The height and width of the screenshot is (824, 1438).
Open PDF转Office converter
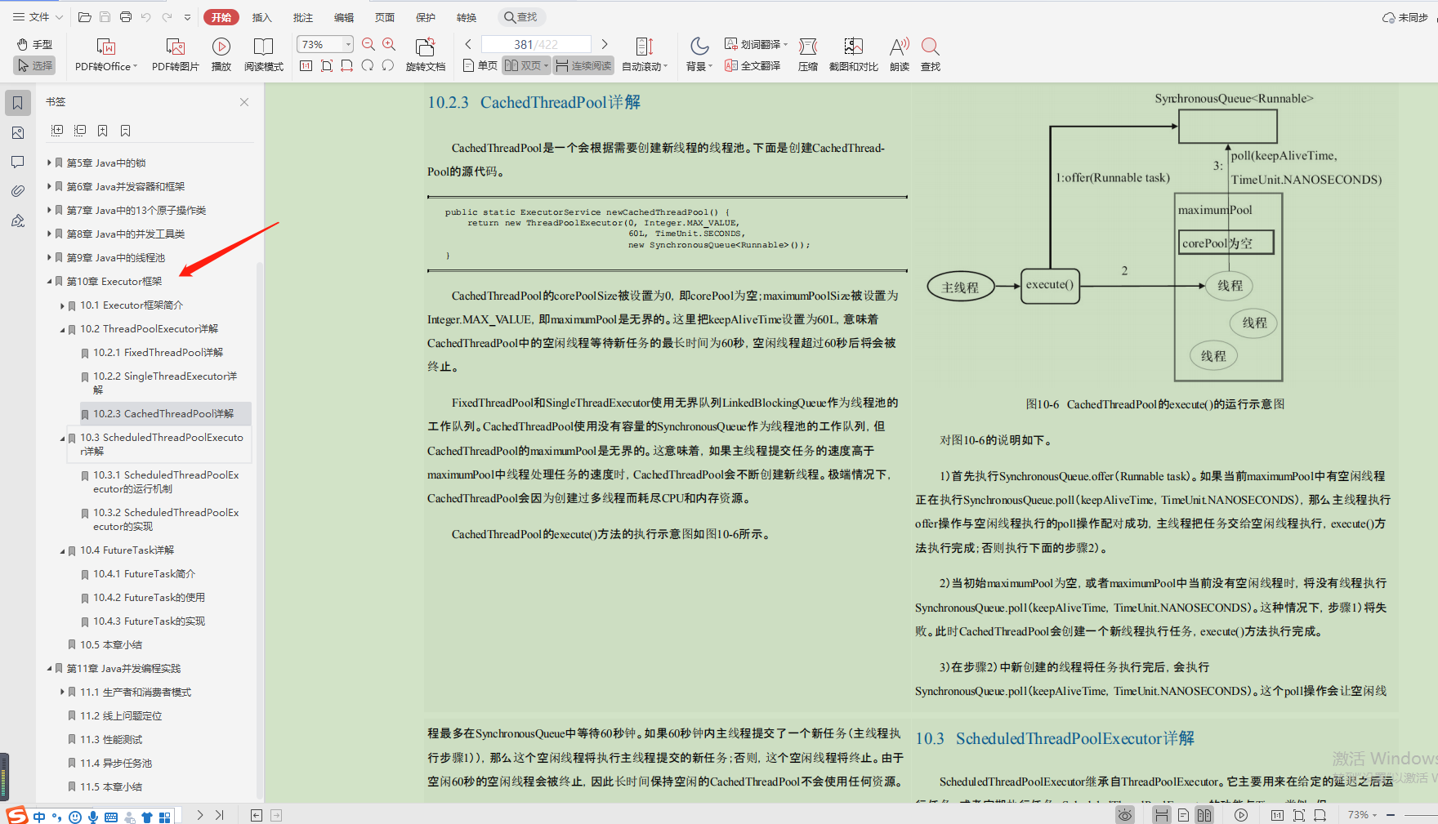point(106,55)
